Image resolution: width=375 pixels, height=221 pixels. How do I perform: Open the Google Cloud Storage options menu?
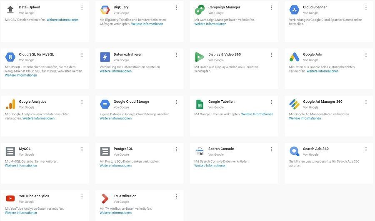point(177,102)
